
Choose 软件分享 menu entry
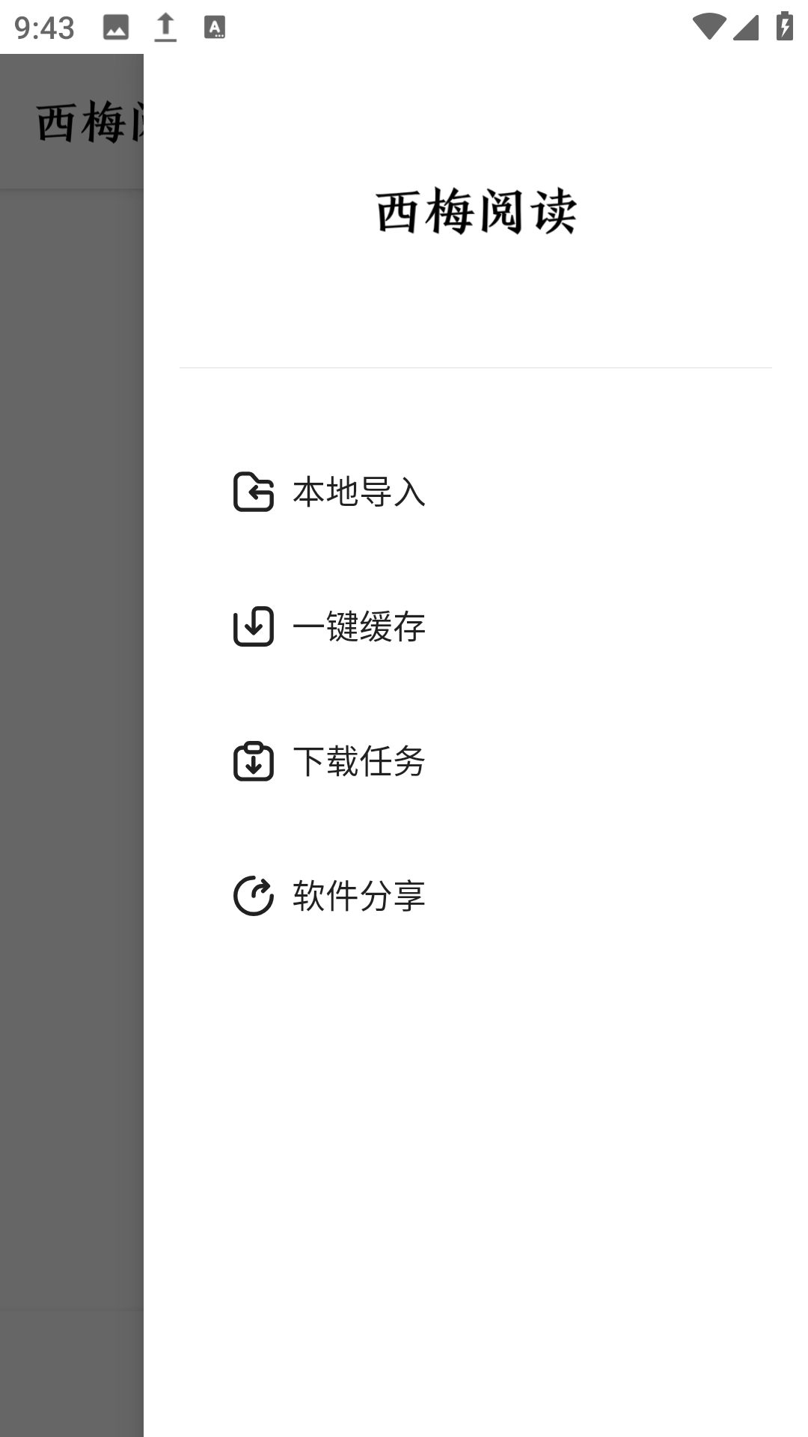476,896
